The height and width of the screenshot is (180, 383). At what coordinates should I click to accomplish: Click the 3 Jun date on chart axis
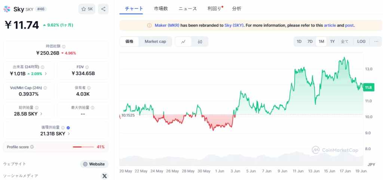tap(236, 171)
